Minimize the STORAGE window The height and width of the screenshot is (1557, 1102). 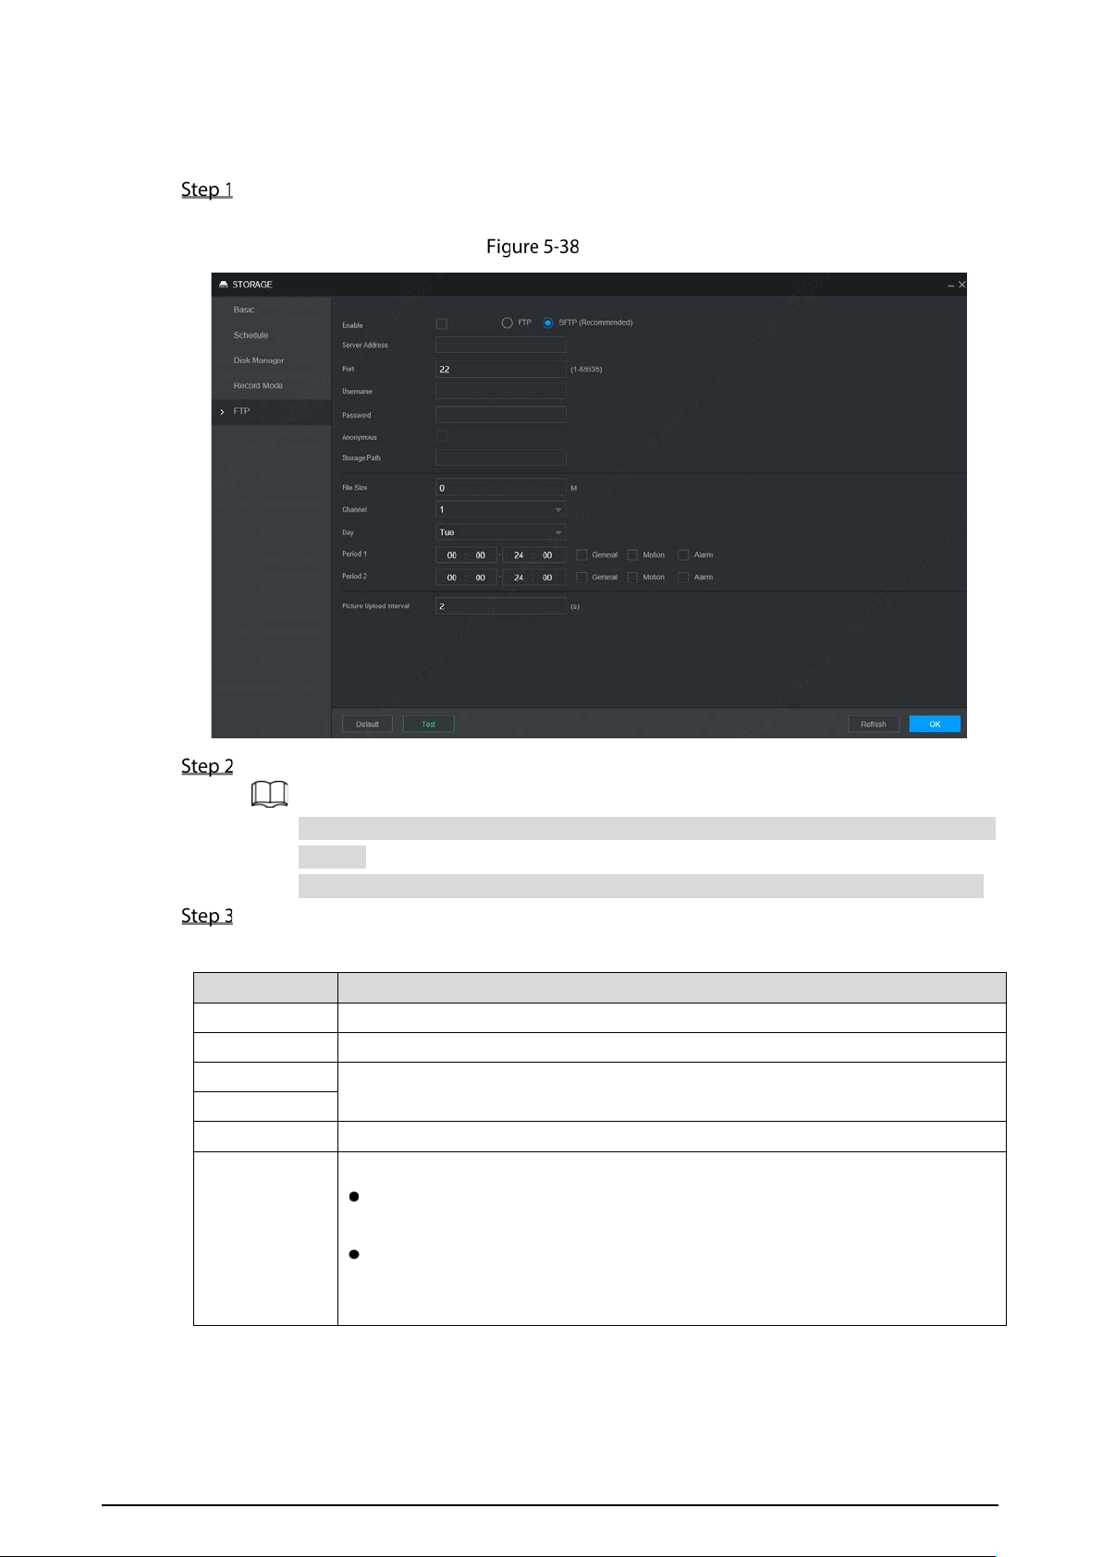[950, 285]
